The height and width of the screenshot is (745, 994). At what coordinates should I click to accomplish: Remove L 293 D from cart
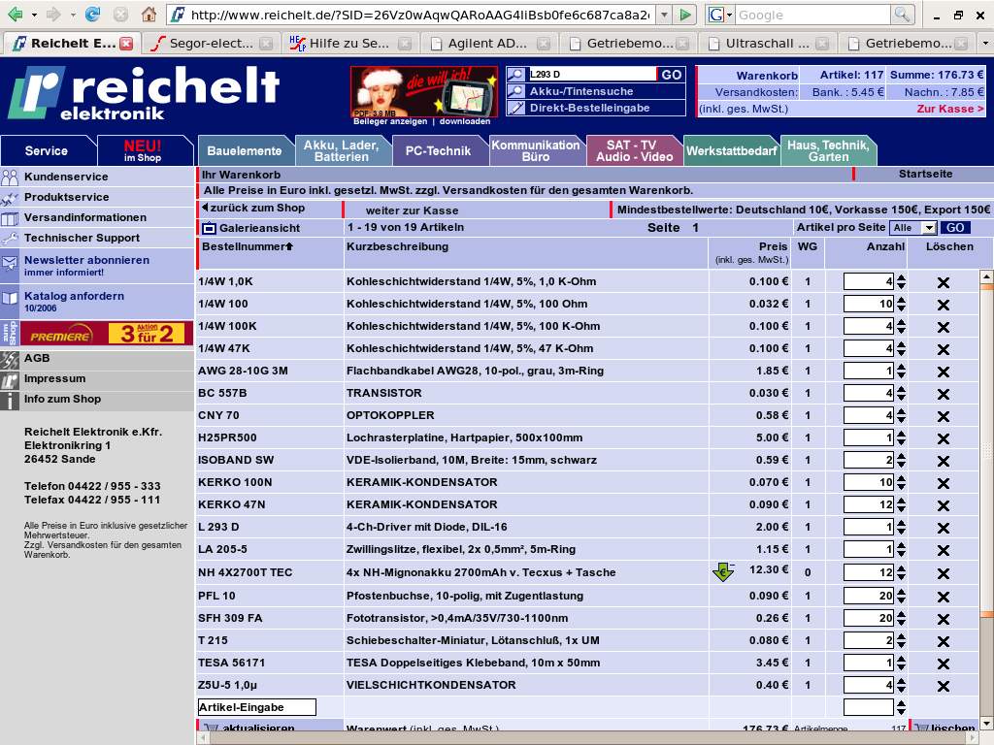pyautogui.click(x=944, y=528)
